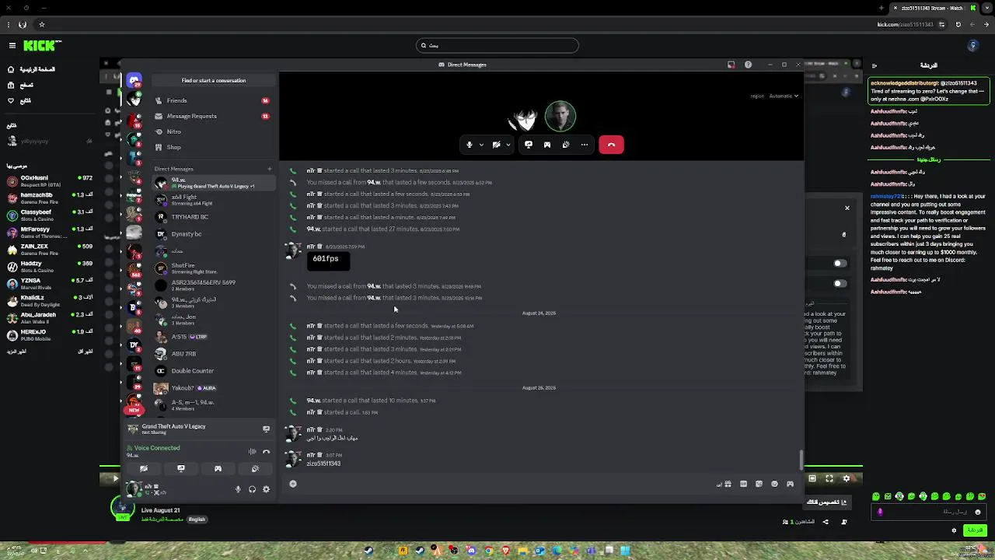Toggle second switch in Kick popup panel
Screen dimensions: 995x560
839,283
